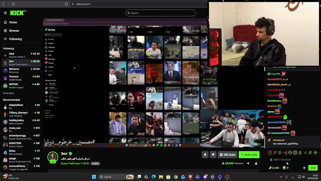Pick the first face emote in quick emote bar
The width and height of the screenshot is (321, 181).
click(x=270, y=153)
